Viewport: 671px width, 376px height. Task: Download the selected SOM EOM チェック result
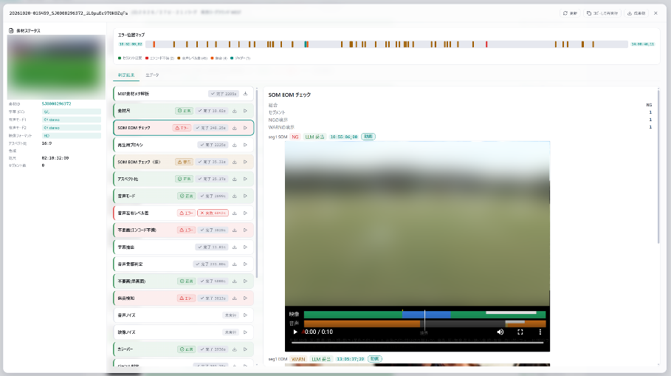pos(235,128)
